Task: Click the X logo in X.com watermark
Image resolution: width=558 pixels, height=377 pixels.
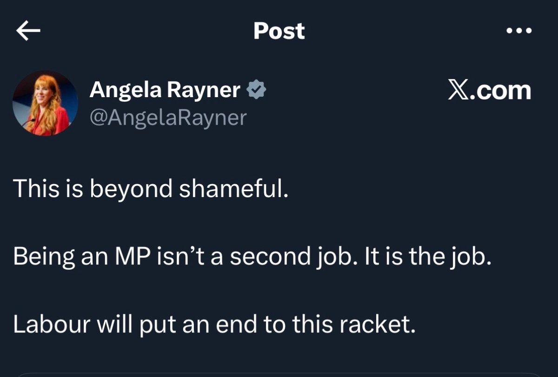Action: click(x=458, y=91)
